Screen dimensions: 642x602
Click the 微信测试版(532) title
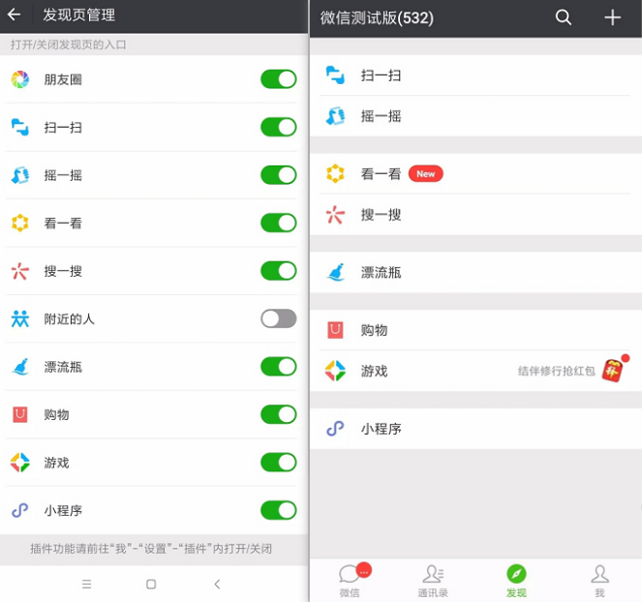(377, 17)
